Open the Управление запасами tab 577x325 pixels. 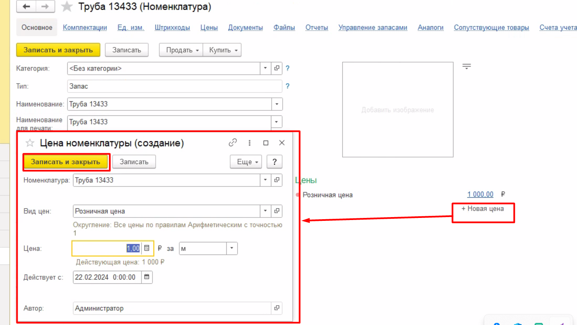[372, 28]
